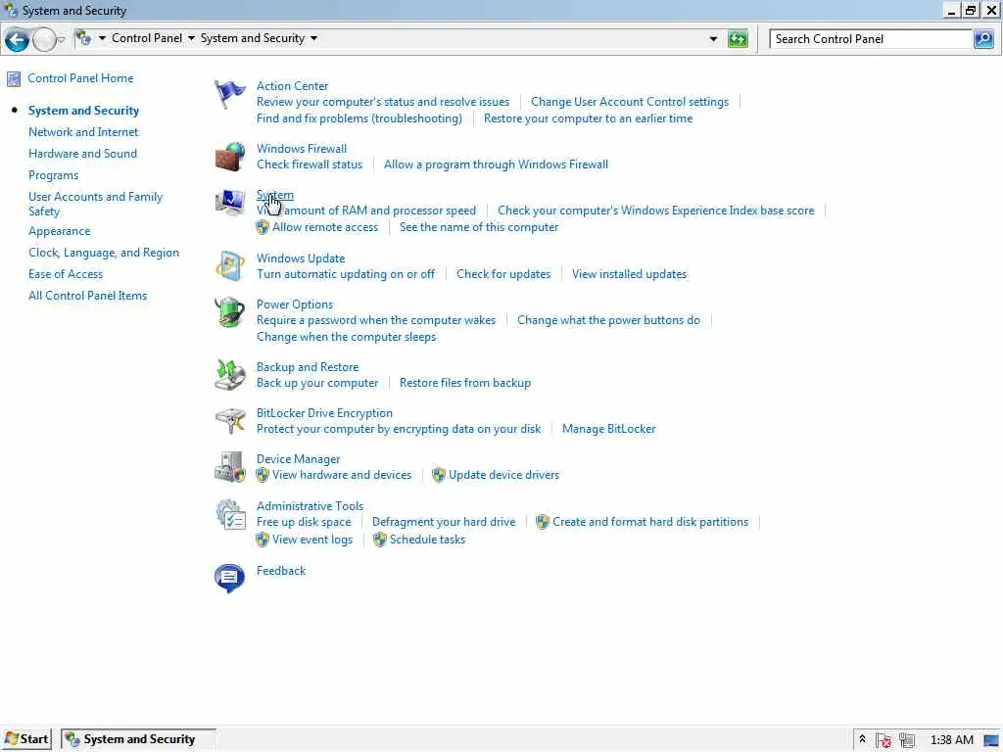Click Change User Account Control settings
This screenshot has height=752, width=1003.
coord(630,102)
